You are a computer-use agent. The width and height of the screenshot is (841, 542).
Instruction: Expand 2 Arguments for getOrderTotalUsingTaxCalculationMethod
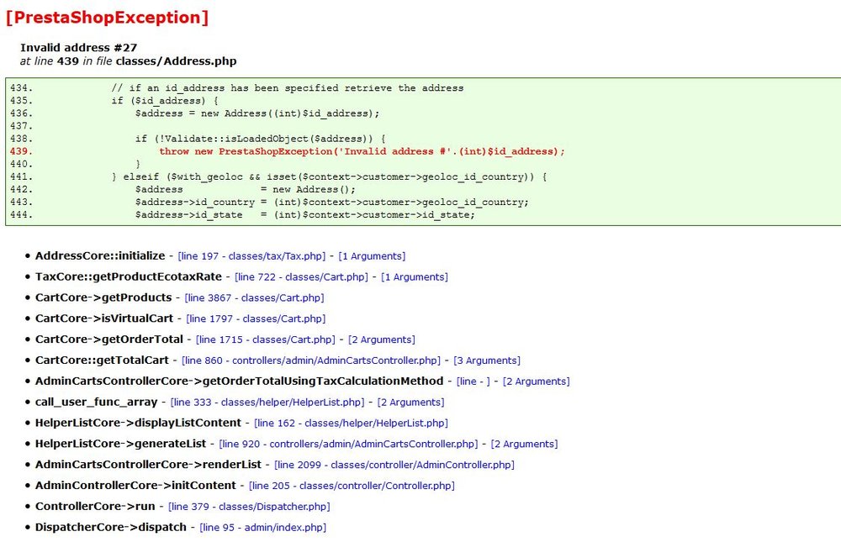coord(537,382)
